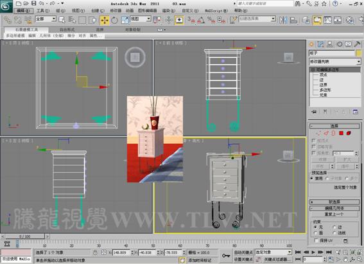This screenshot has height=264, width=364.
Task: Open the Hierarchy panel icon
Action: tap(330, 44)
